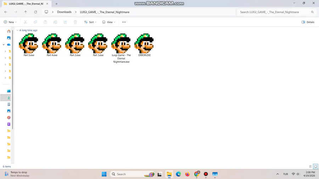This screenshot has height=179, width=319.
Task: Click the Wi-Fi network tray icon
Action: [293, 174]
